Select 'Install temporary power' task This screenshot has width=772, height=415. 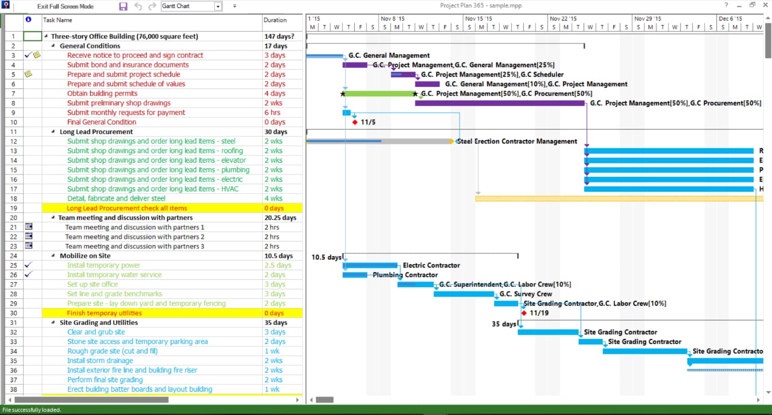click(104, 265)
